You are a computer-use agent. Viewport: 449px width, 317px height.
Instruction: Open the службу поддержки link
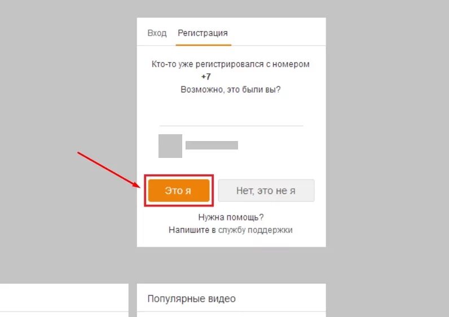point(256,230)
